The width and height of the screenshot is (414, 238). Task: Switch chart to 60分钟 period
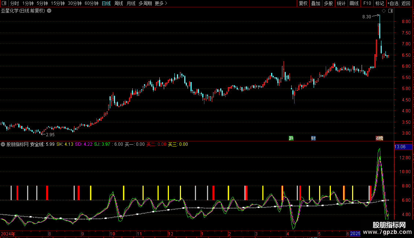coord(91,3)
